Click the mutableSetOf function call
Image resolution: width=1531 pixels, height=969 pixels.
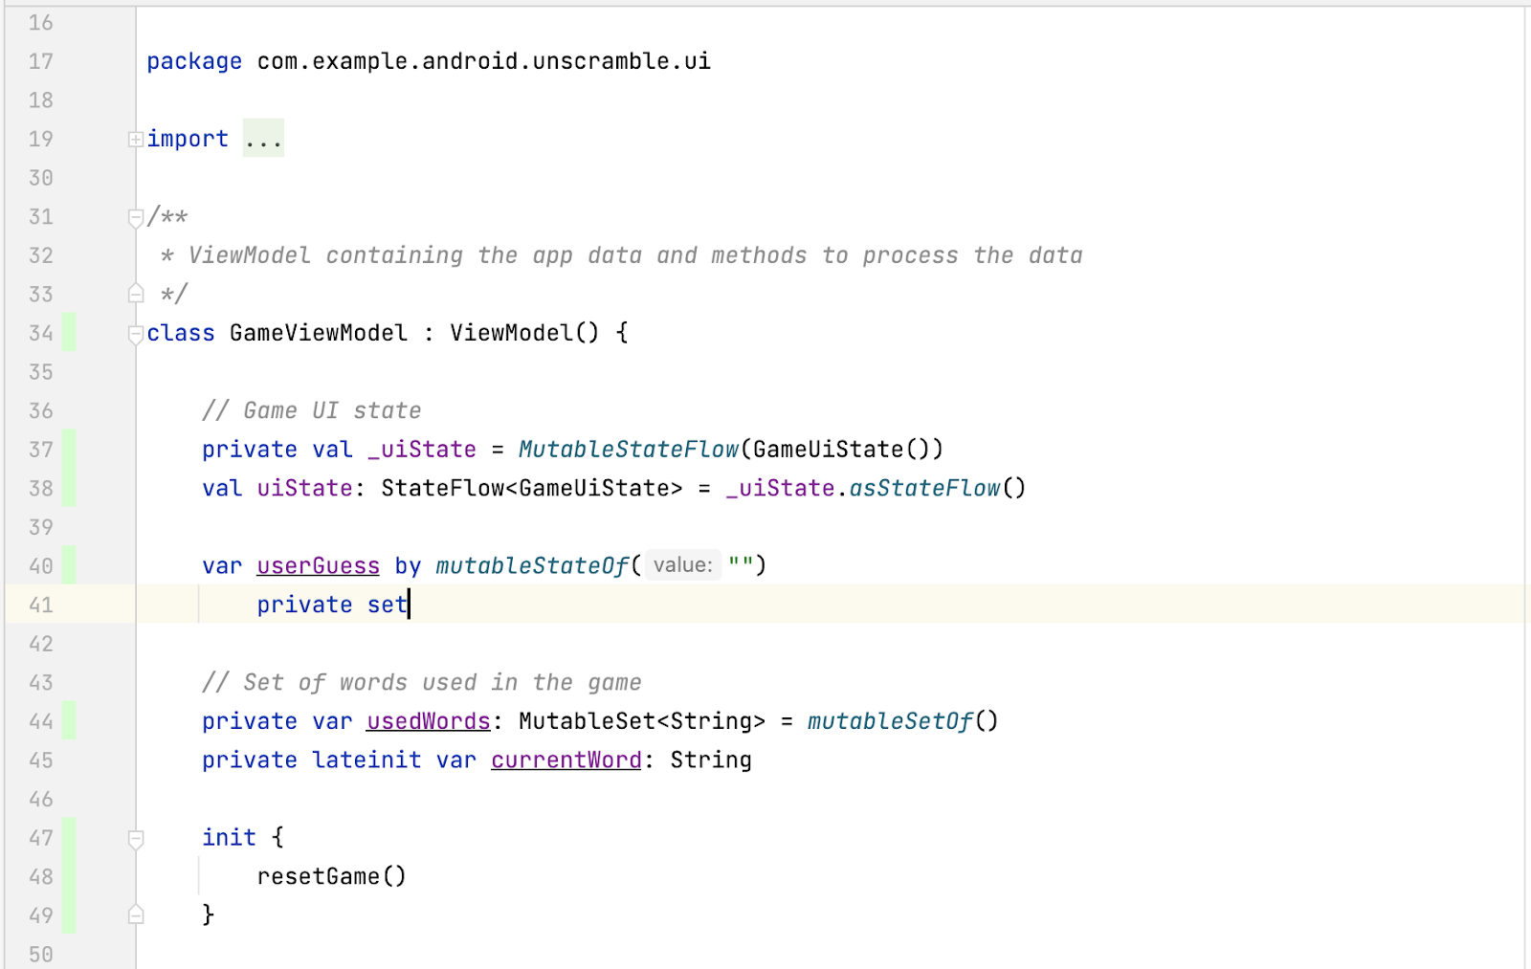pyautogui.click(x=890, y=721)
